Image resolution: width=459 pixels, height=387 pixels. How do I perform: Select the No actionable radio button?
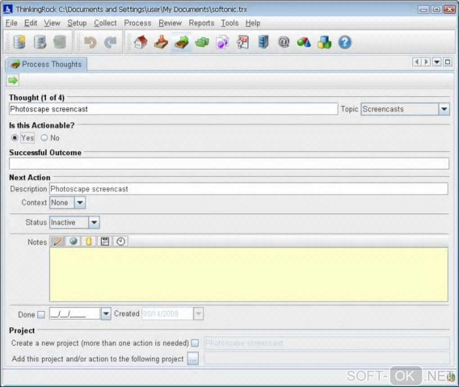point(44,138)
